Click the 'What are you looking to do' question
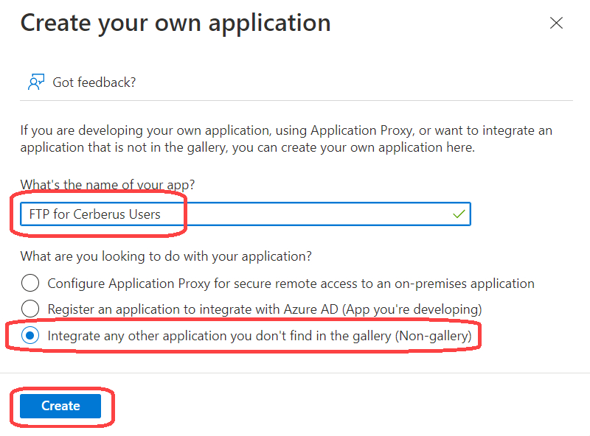Viewport: 590px width, 436px height. click(166, 256)
